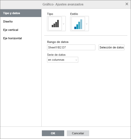
Task: Click the dark column chart Tipo icon
Action: 55,24
